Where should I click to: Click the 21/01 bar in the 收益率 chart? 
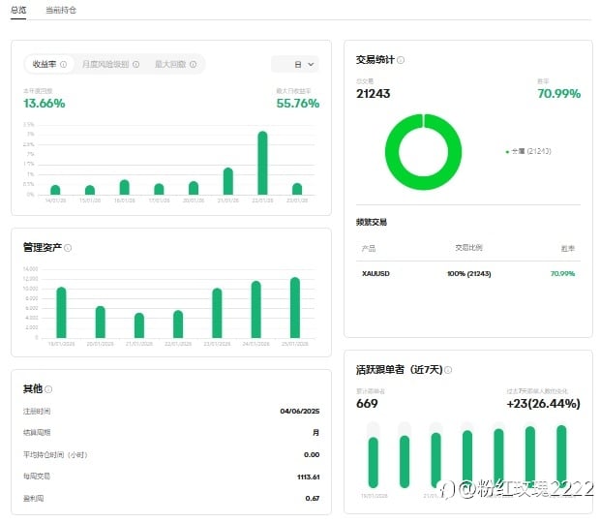pyautogui.click(x=228, y=181)
